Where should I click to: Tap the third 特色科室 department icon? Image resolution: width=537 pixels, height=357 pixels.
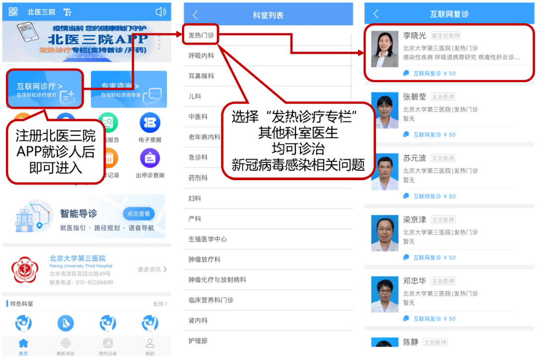pyautogui.click(x=108, y=323)
